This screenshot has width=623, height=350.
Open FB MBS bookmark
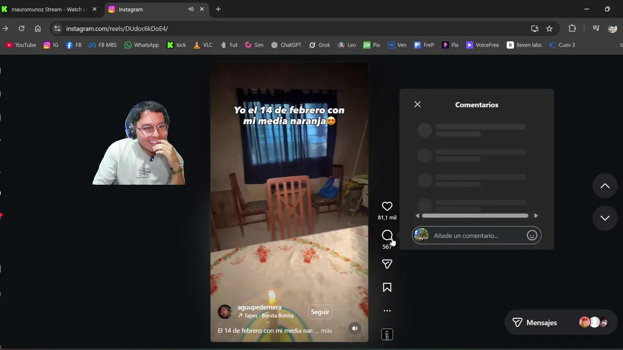pyautogui.click(x=103, y=45)
